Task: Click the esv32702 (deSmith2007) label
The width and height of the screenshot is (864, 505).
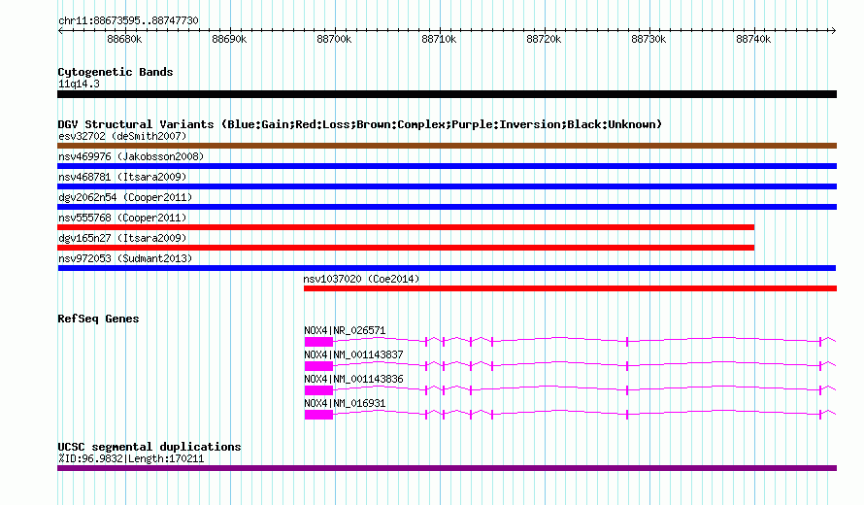Action: [x=122, y=136]
